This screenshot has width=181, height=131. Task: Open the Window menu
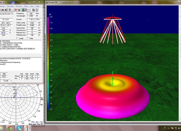coord(19,6)
